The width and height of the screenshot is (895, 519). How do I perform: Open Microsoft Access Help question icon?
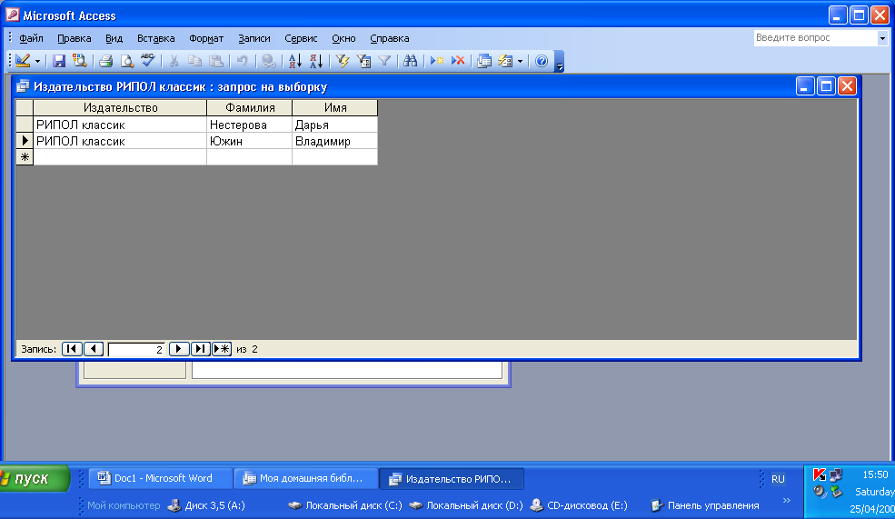point(542,61)
